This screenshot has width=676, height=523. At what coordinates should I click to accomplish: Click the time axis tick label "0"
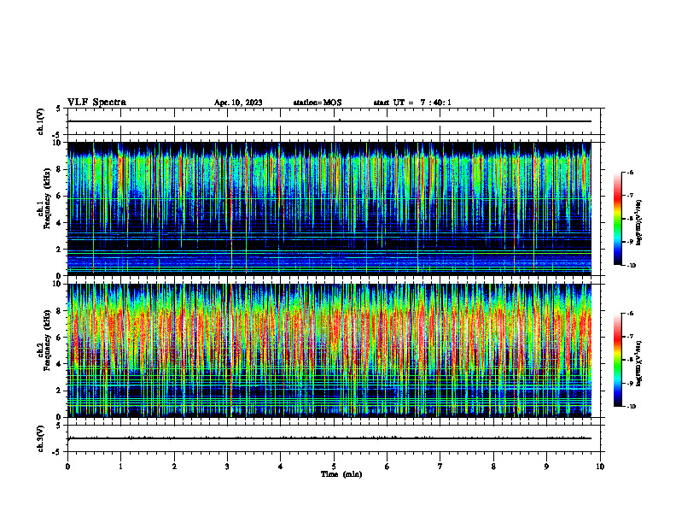(x=67, y=467)
